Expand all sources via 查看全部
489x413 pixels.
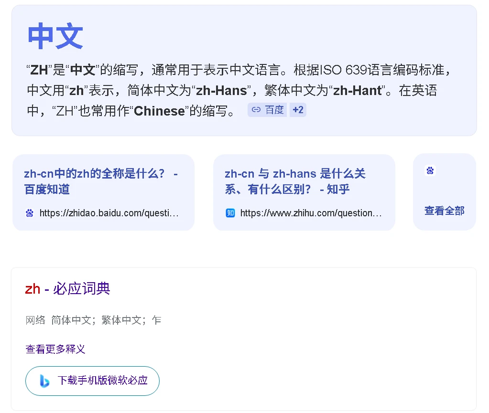click(444, 211)
